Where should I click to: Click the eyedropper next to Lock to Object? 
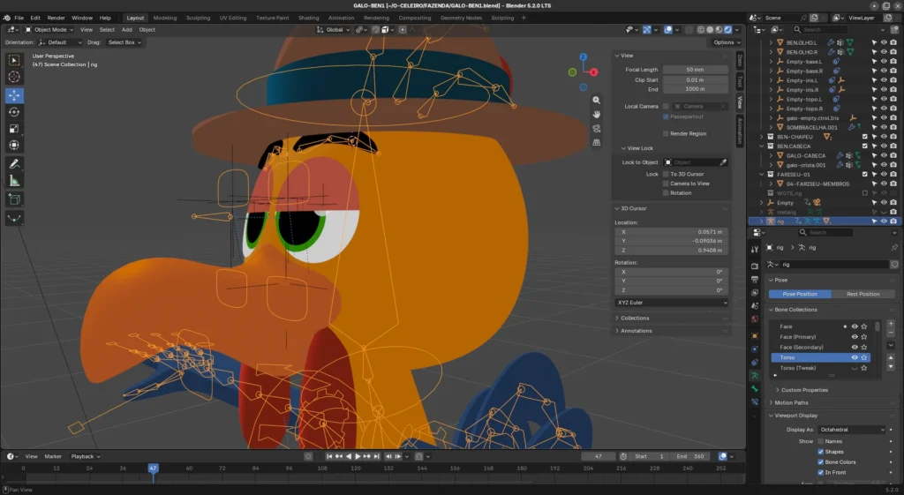[x=723, y=162]
